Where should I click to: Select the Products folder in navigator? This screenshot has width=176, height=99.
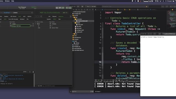[x=76, y=39]
